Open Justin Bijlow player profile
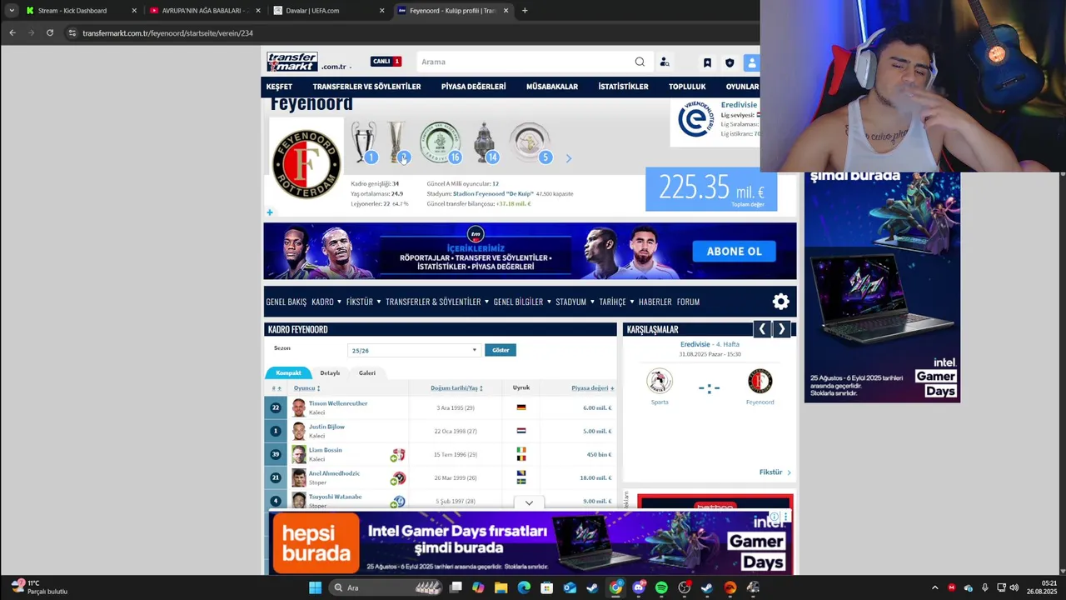The image size is (1066, 600). click(326, 427)
